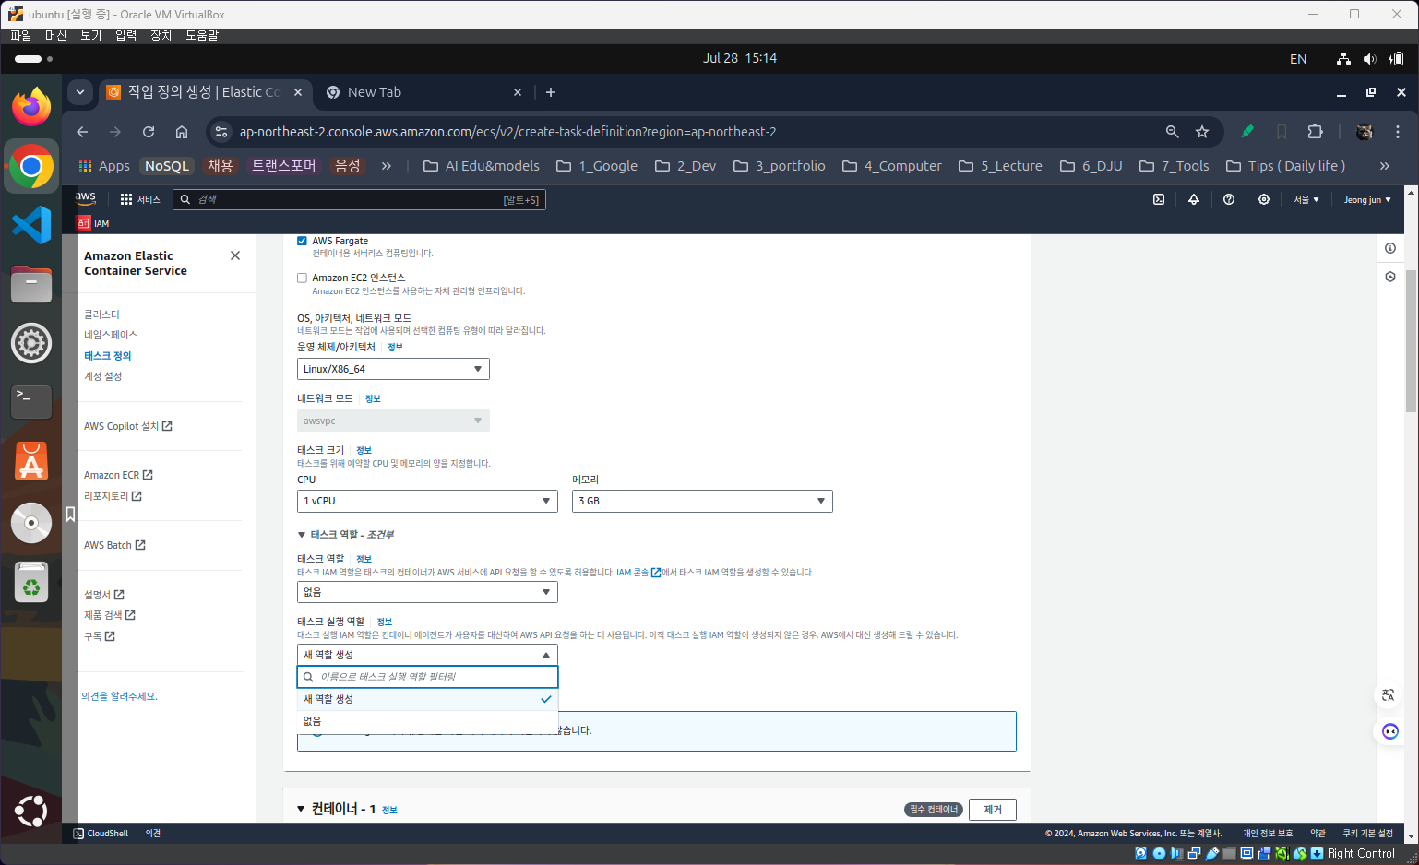Close the Amazon Elastic Container Service sidebar

[x=235, y=255]
